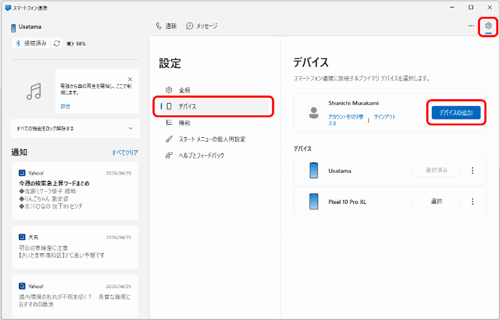Maximize the スマートフォン連携 window

coord(471,7)
